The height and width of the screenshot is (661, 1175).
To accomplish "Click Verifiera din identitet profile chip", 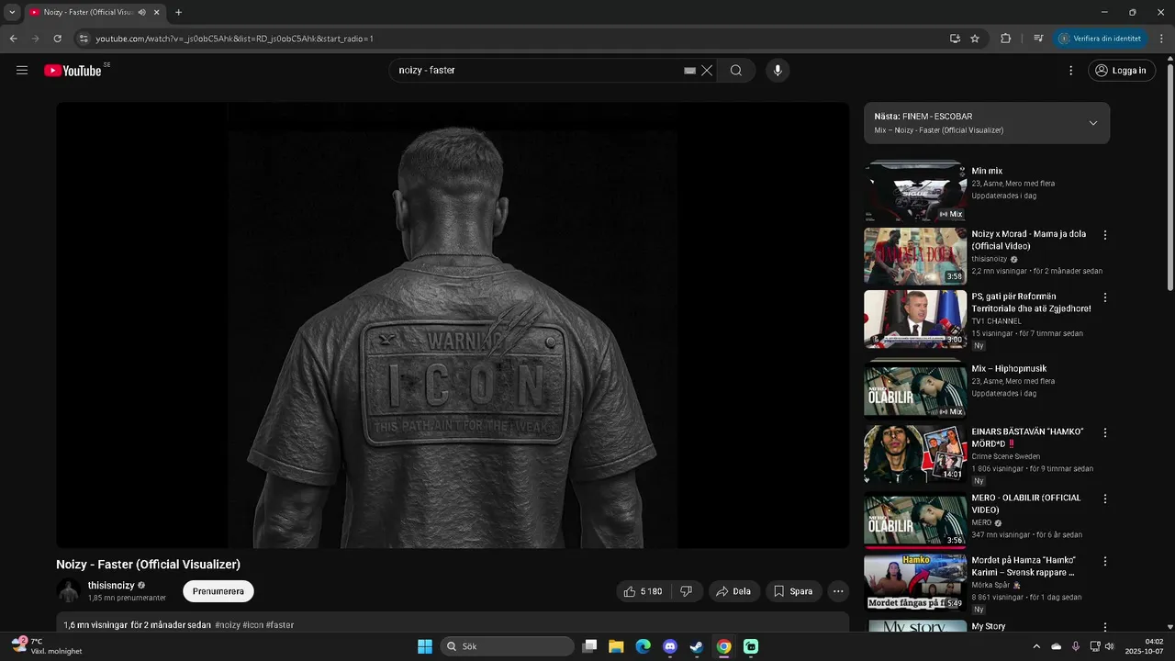I will (1101, 39).
